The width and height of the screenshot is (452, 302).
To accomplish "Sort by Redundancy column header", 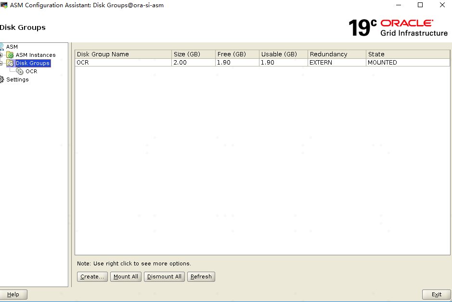I will [x=337, y=54].
